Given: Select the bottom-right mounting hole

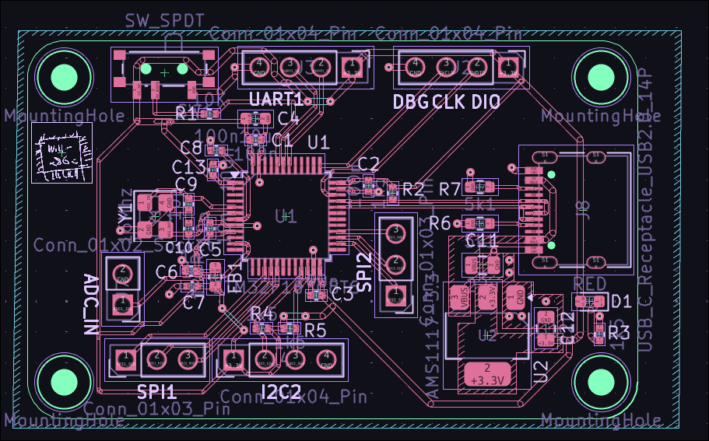Looking at the screenshot, I should coord(600,381).
